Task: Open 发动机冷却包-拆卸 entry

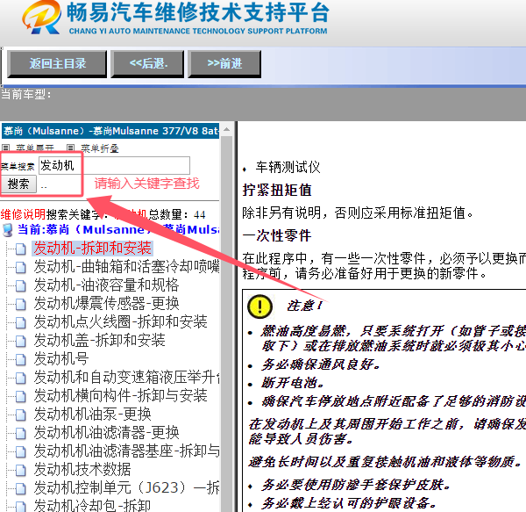Action: (92, 505)
